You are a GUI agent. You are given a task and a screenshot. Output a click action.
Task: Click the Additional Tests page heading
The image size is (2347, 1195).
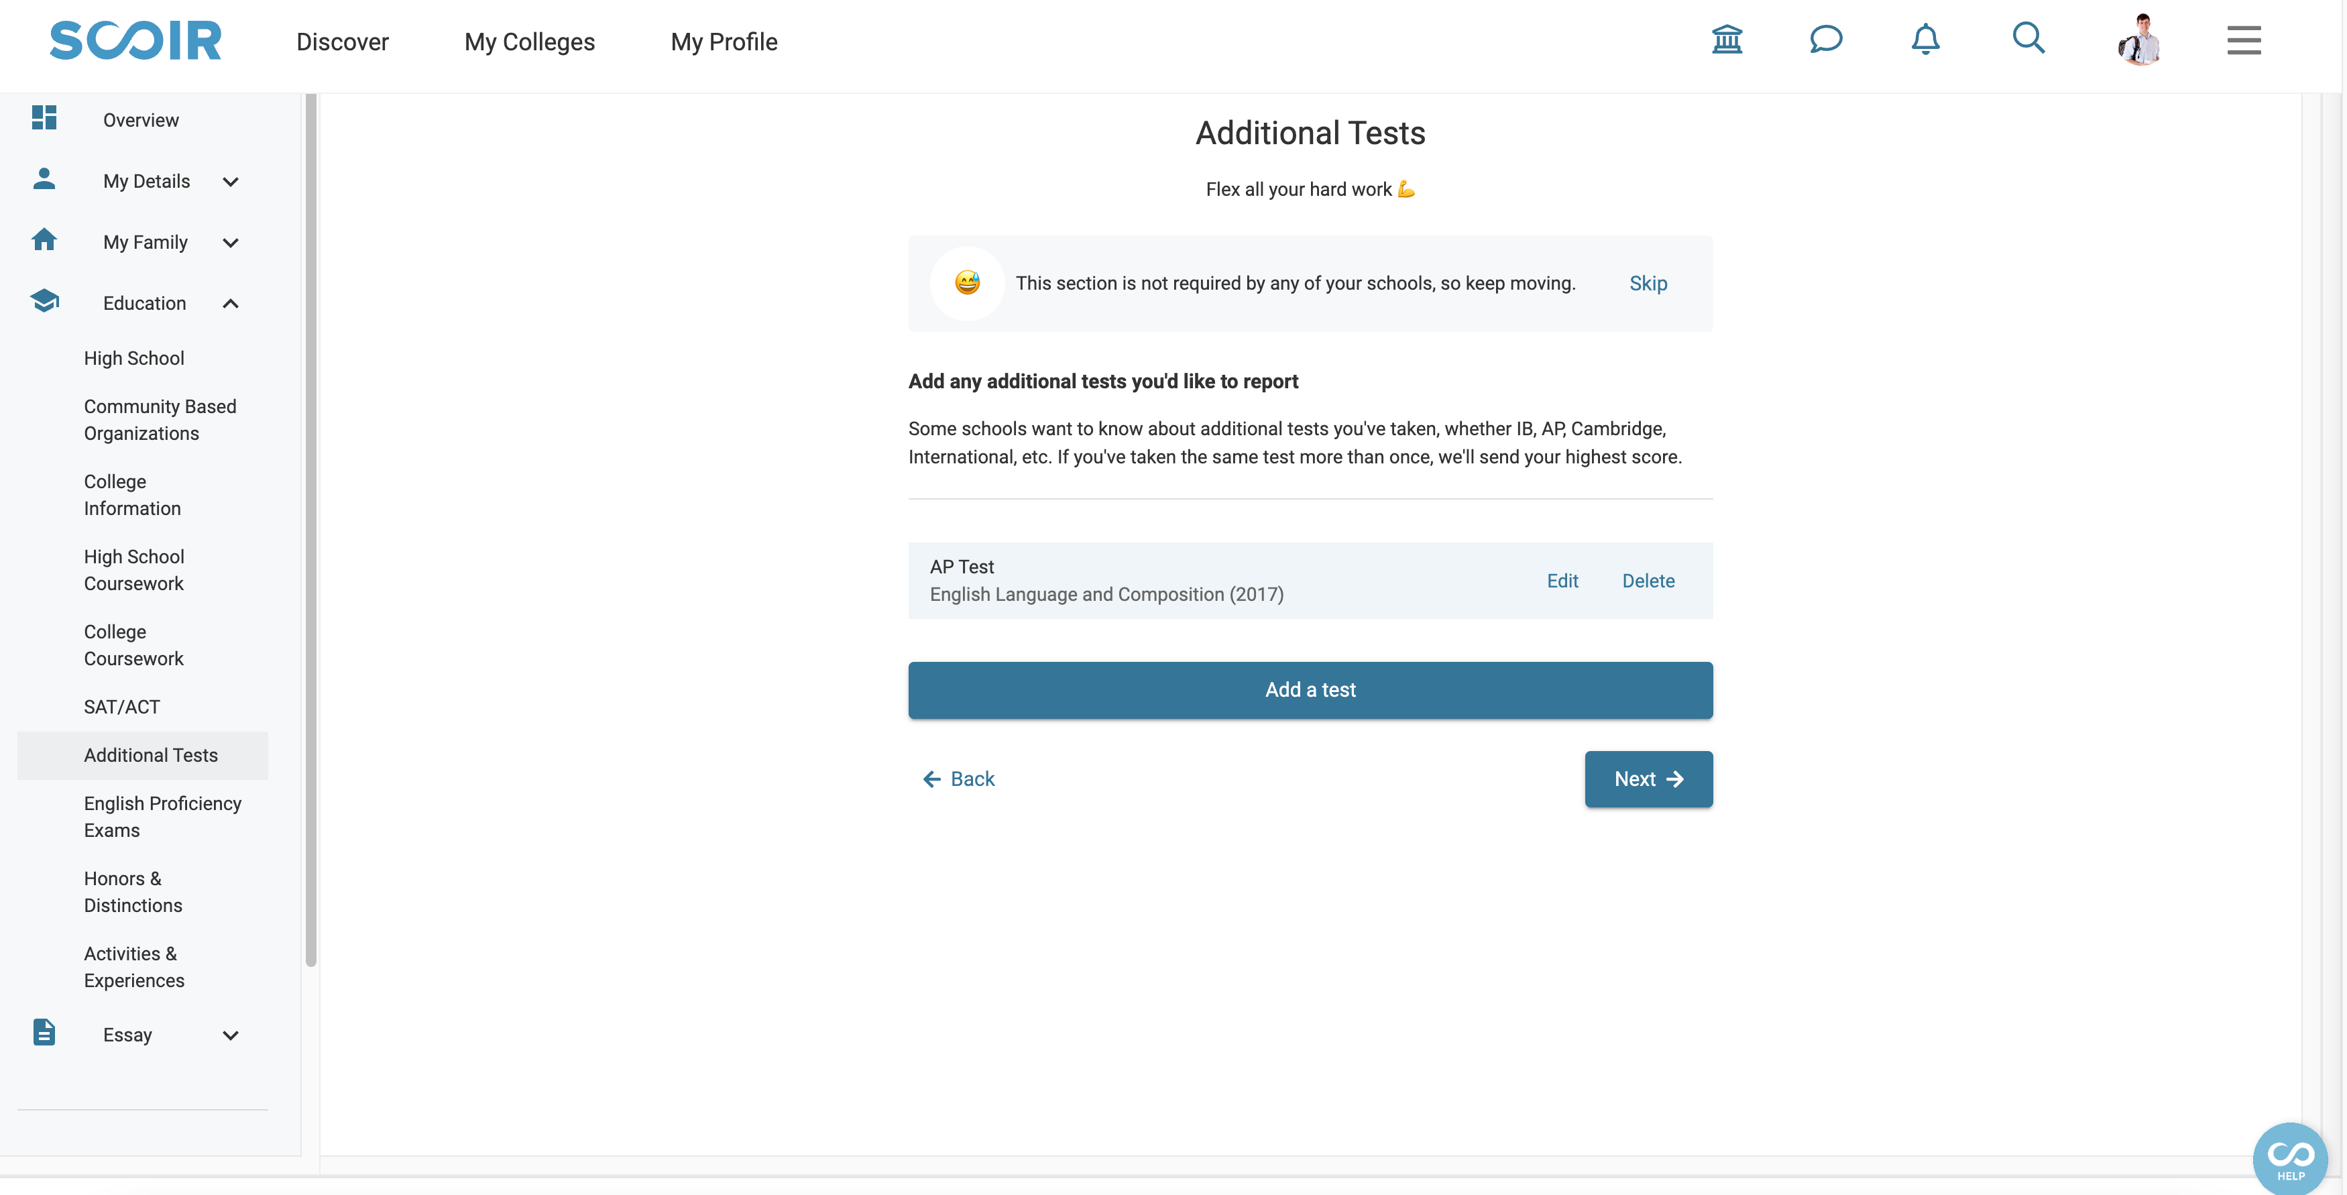(1310, 133)
